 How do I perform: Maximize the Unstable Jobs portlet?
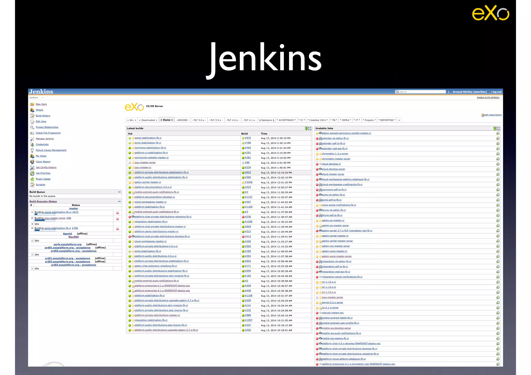498,128
